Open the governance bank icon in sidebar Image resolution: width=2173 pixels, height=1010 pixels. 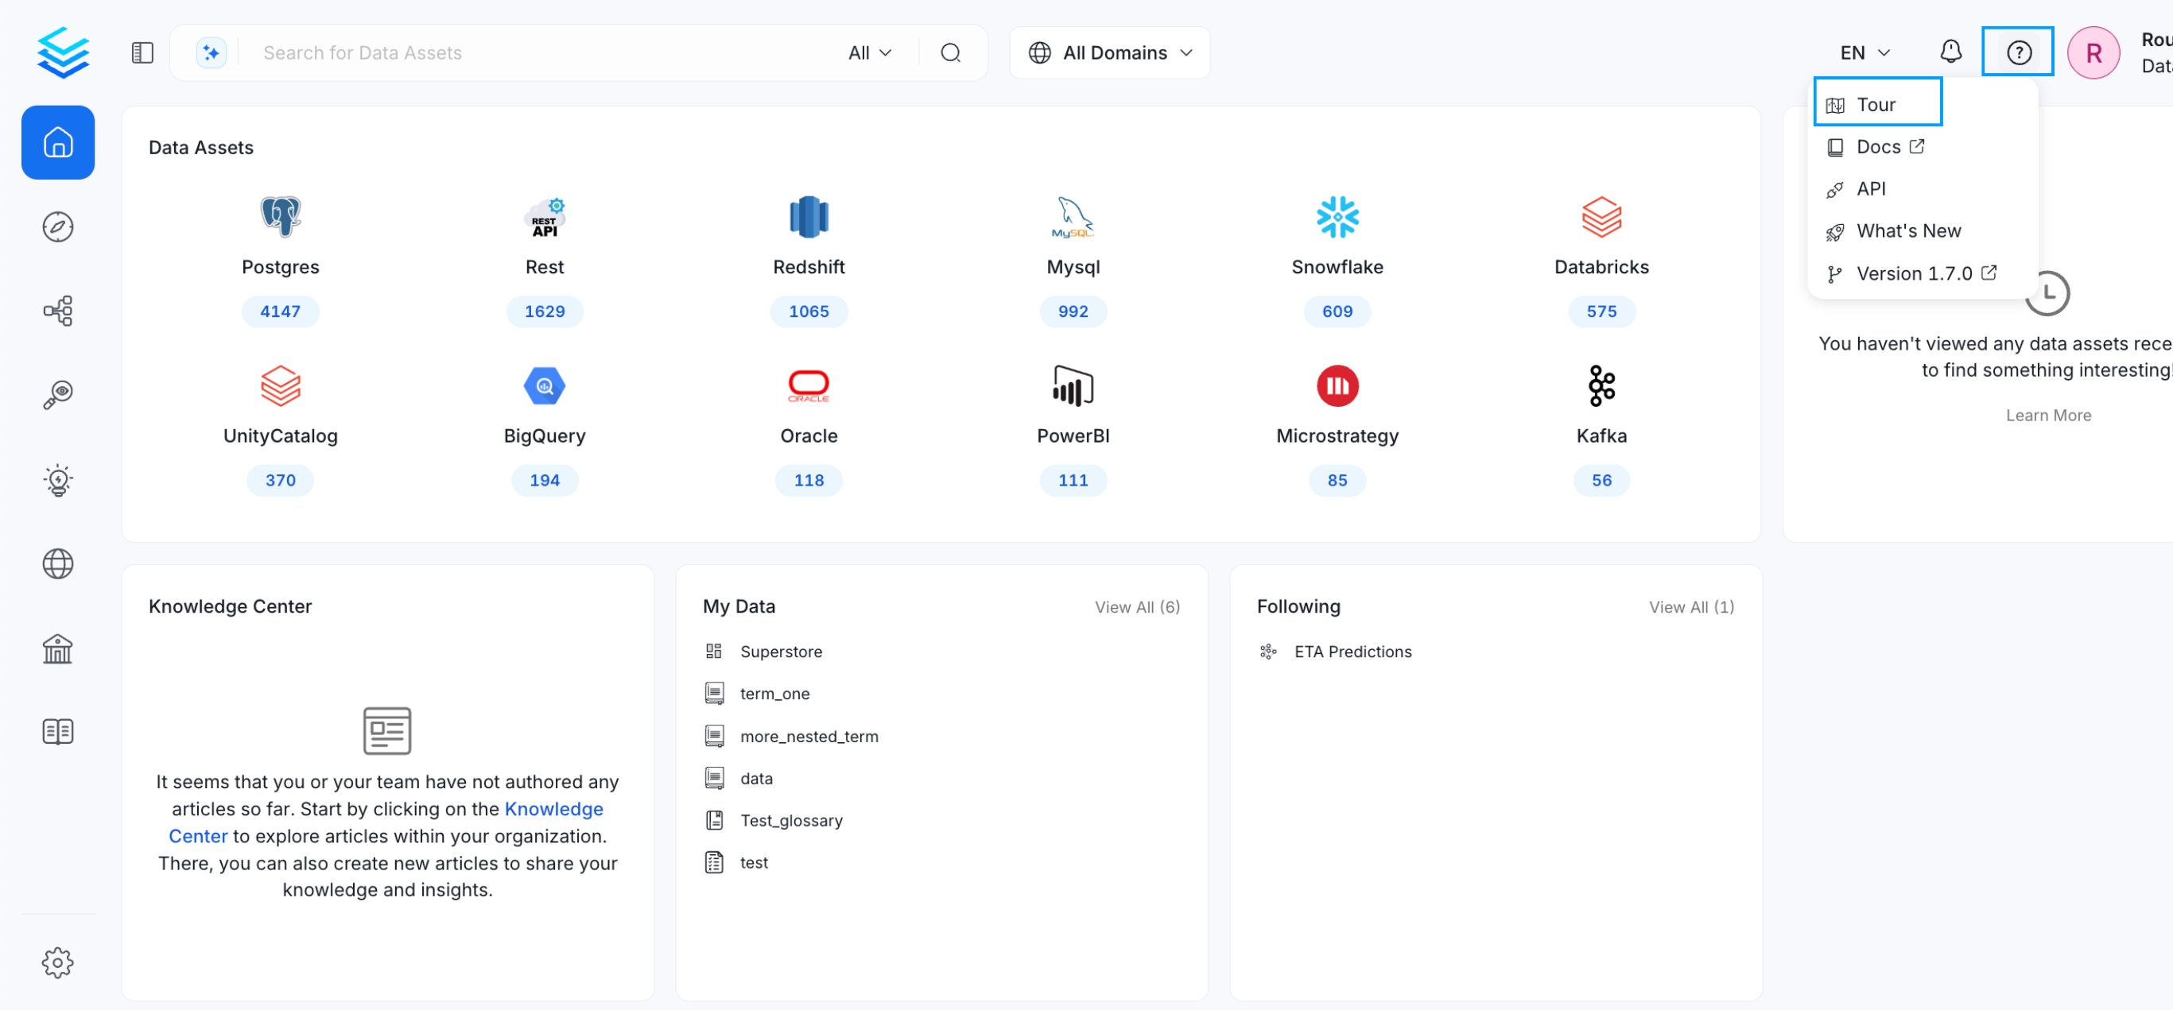pyautogui.click(x=57, y=648)
